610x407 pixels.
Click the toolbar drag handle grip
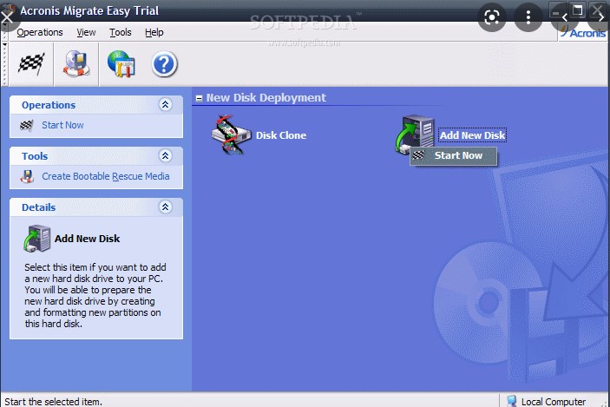pos(4,64)
